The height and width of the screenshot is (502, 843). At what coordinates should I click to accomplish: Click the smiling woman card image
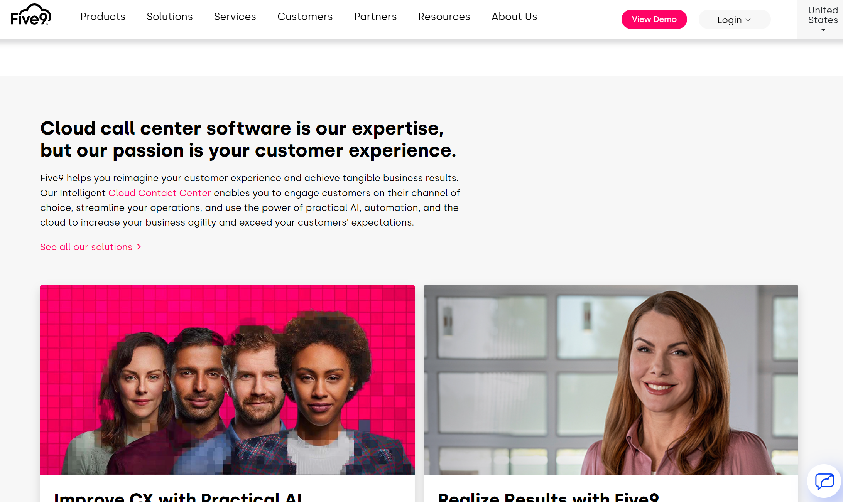tap(611, 380)
